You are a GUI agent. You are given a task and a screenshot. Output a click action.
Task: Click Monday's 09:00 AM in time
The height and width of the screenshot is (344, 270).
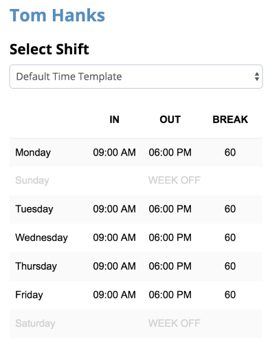tap(114, 153)
